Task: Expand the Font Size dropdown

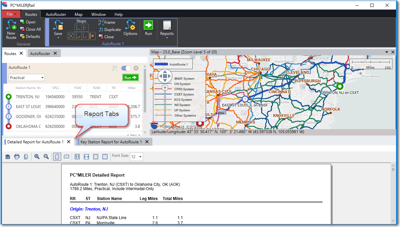Action: point(137,157)
